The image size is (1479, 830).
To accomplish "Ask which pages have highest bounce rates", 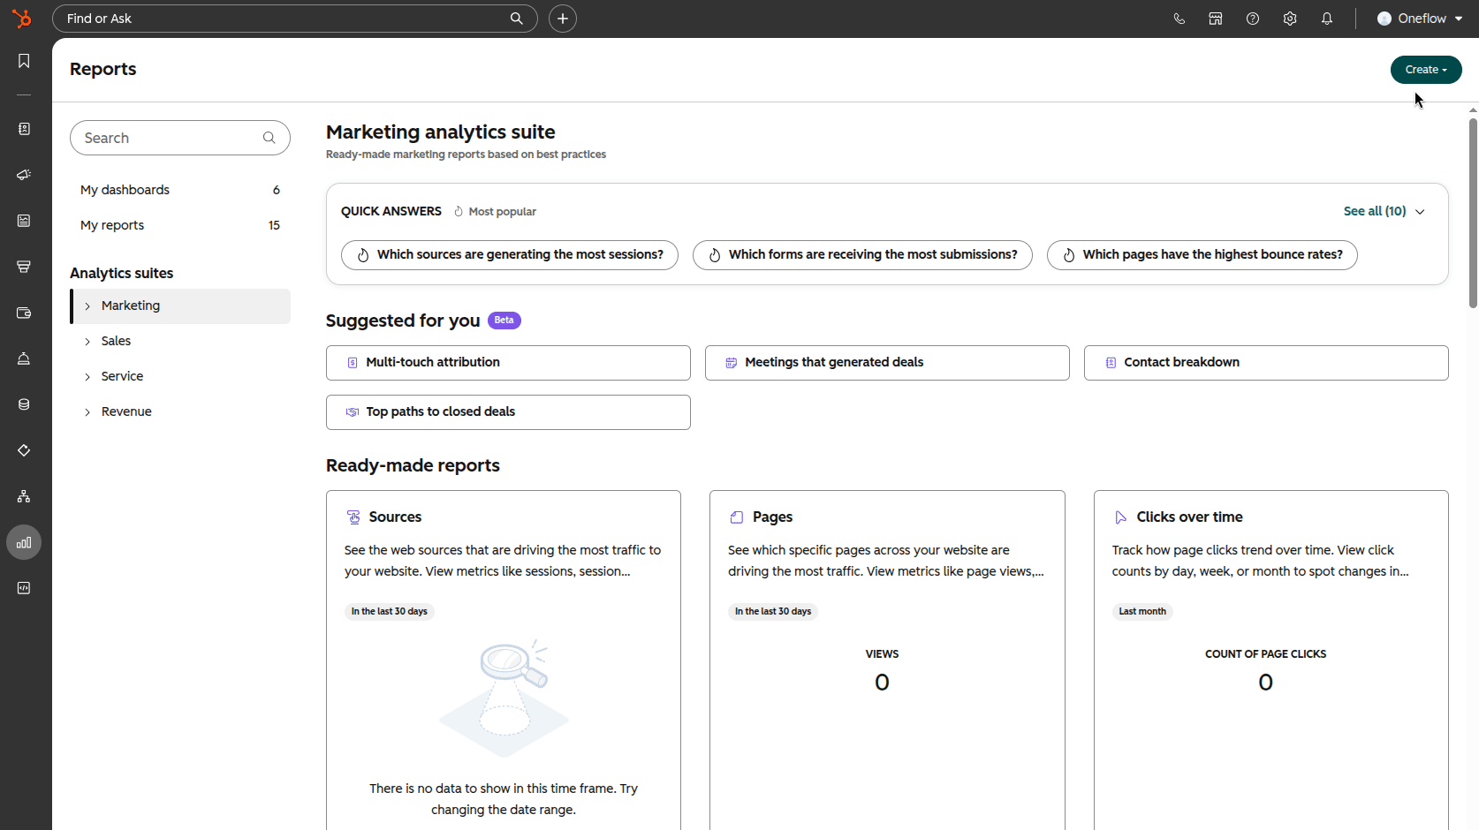I will 1202,255.
